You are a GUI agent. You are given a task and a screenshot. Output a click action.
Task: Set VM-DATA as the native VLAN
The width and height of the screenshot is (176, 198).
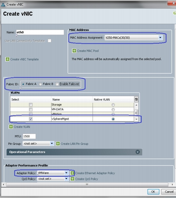(x=113, y=110)
